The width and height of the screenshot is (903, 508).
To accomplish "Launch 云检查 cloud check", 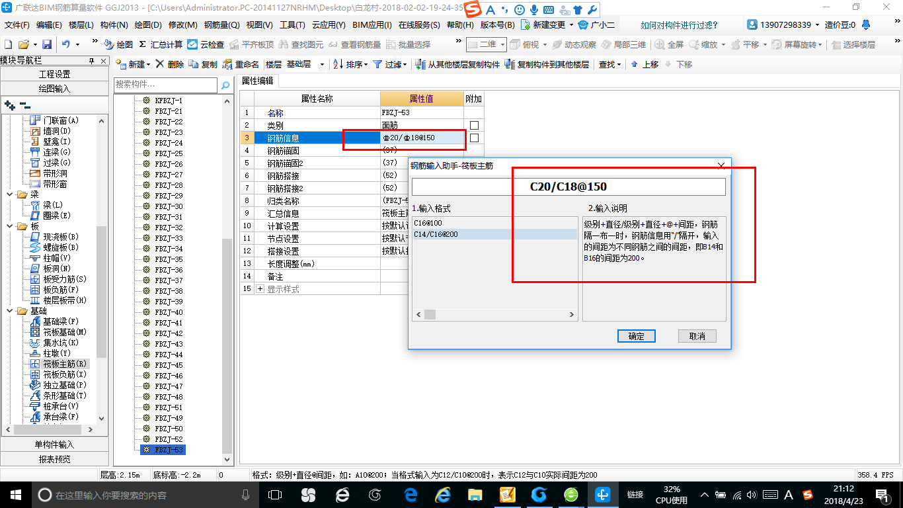I will tap(206, 44).
